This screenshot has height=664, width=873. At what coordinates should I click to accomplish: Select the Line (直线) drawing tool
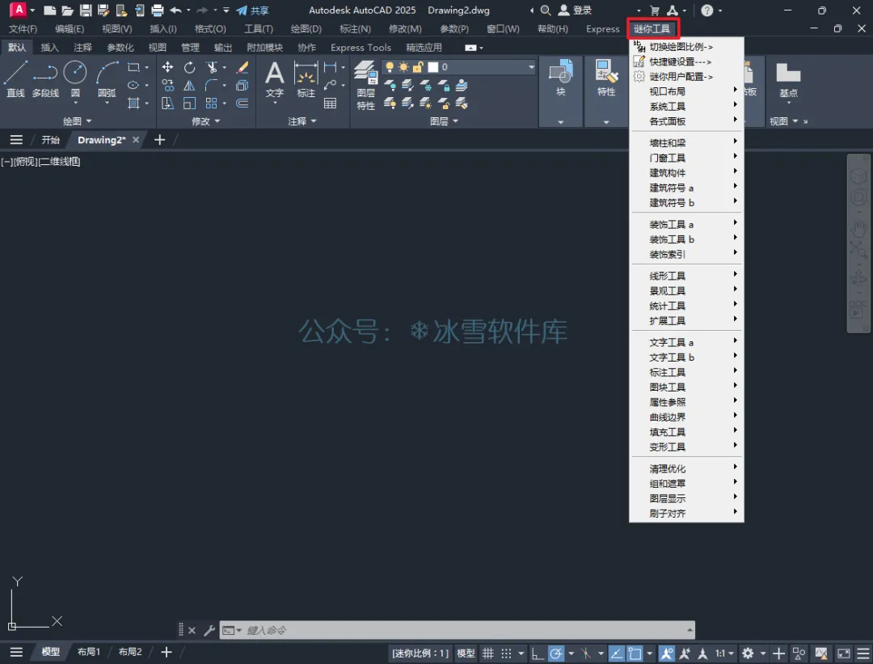(15, 79)
